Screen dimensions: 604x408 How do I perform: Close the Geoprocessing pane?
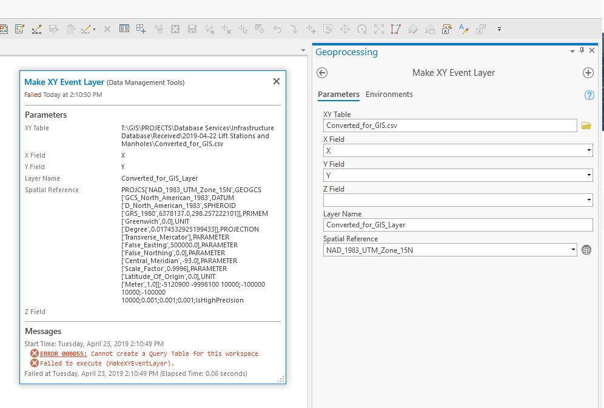point(592,50)
